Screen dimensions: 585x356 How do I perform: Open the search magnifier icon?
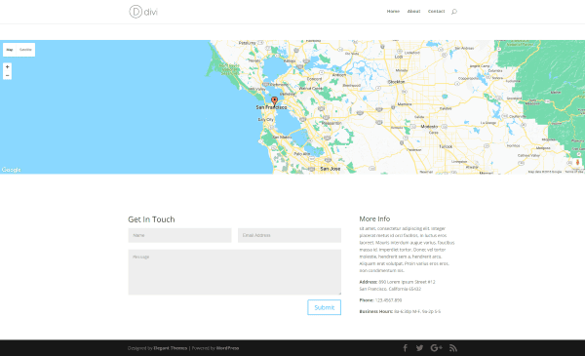click(454, 12)
